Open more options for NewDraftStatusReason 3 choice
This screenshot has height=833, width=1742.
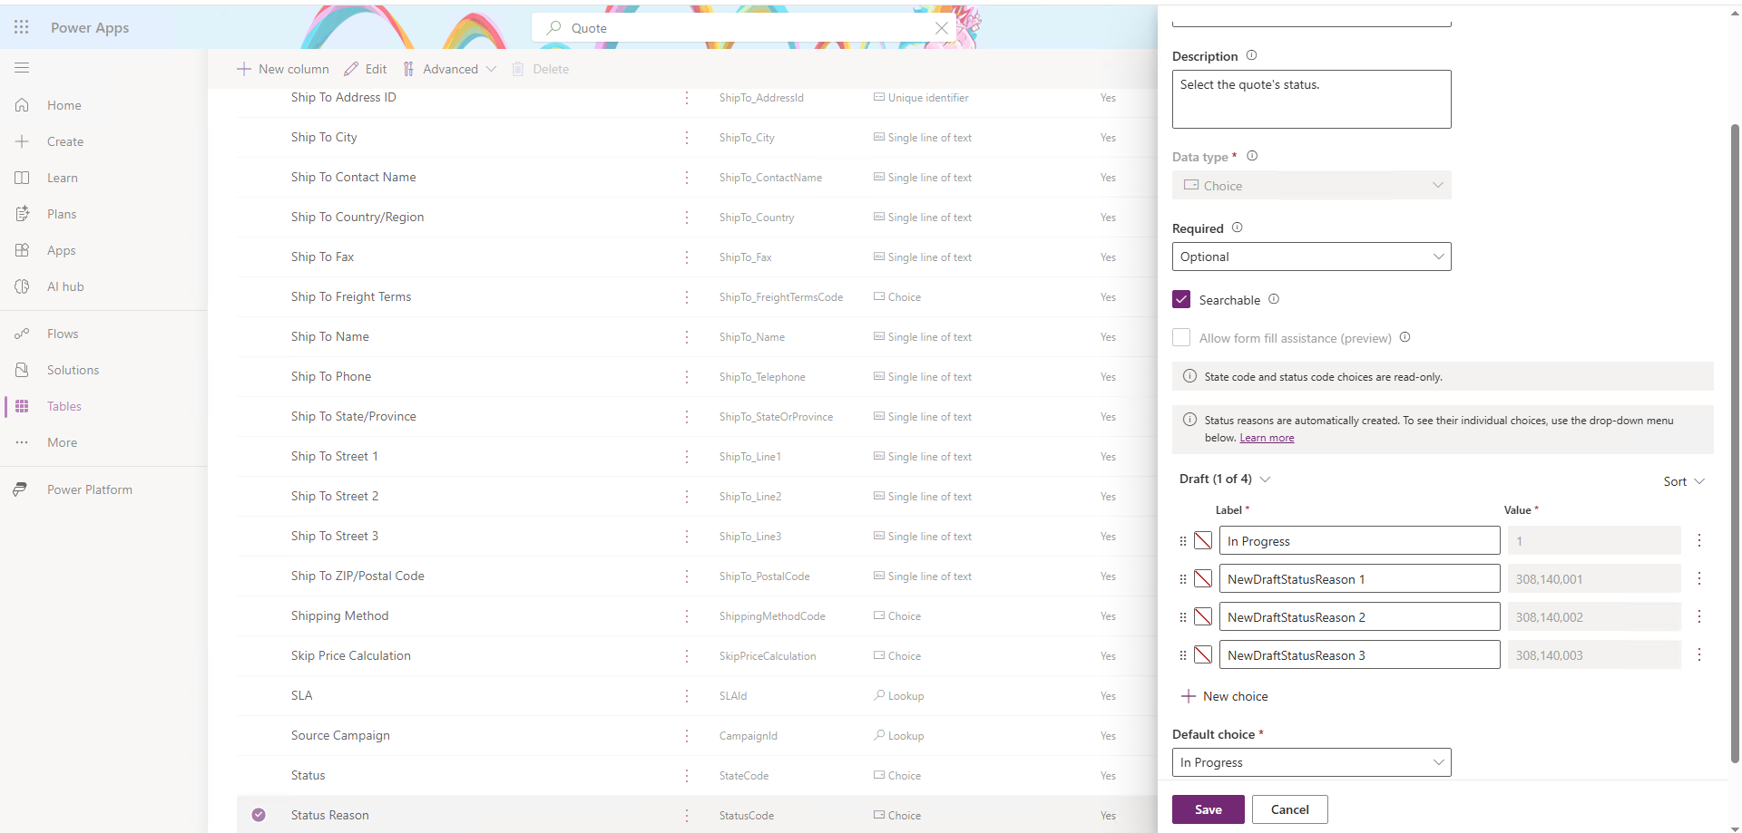(1699, 654)
